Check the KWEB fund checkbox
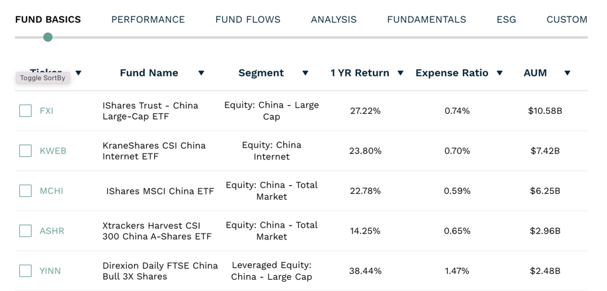 click(26, 151)
